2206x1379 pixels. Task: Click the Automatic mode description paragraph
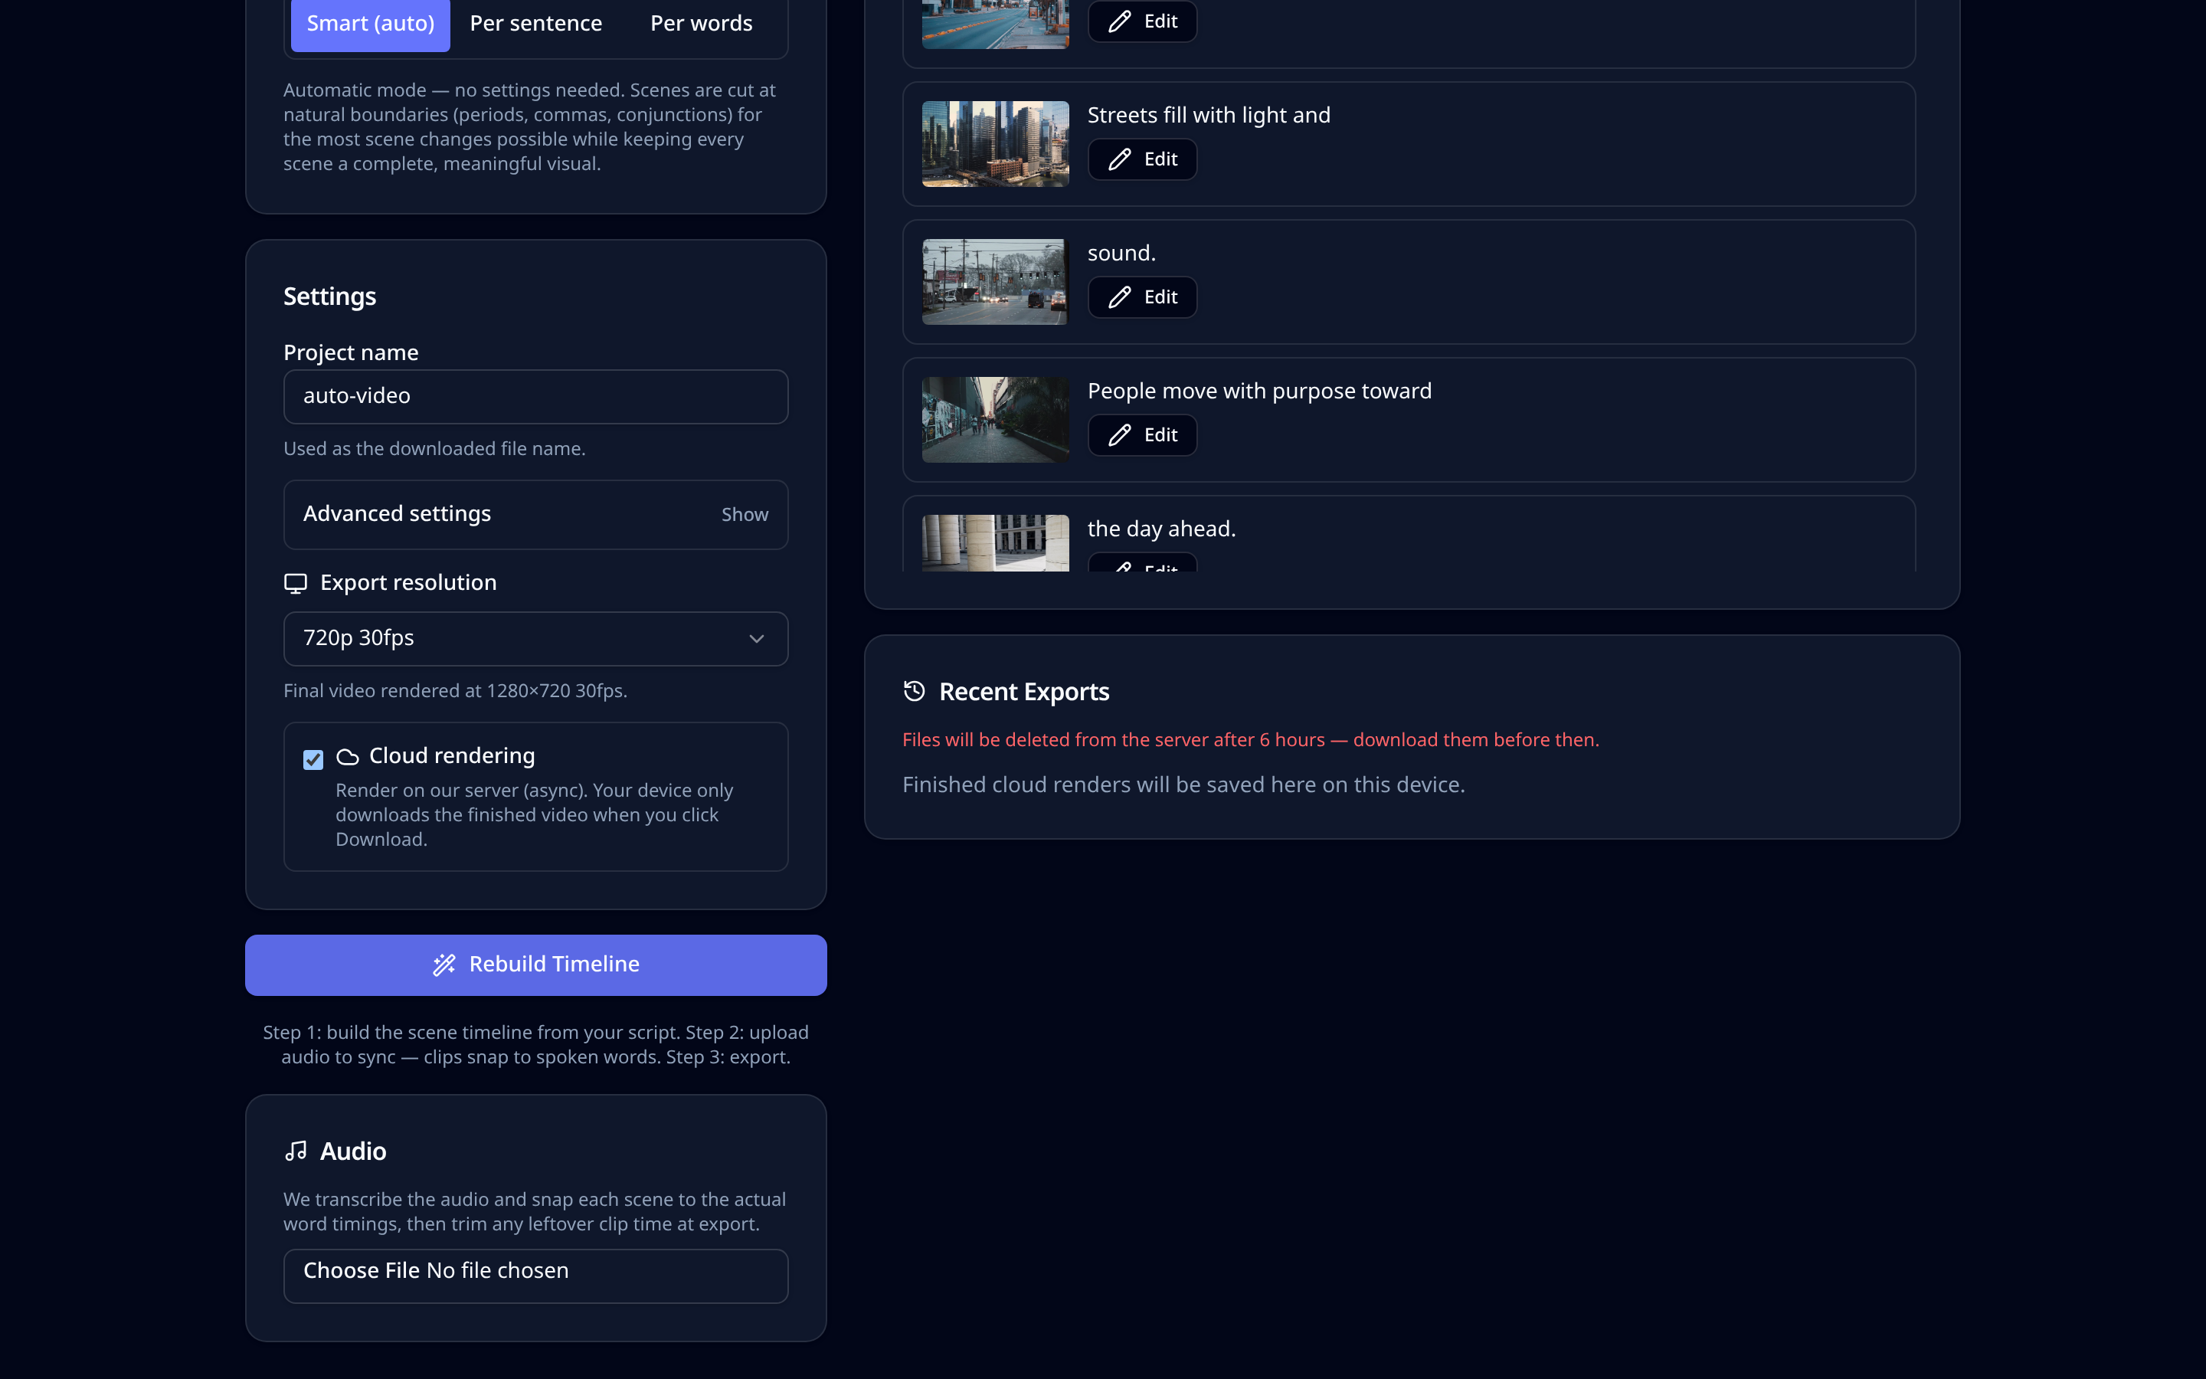pyautogui.click(x=531, y=126)
